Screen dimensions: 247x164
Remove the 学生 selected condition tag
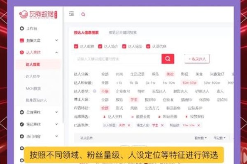[162, 125]
